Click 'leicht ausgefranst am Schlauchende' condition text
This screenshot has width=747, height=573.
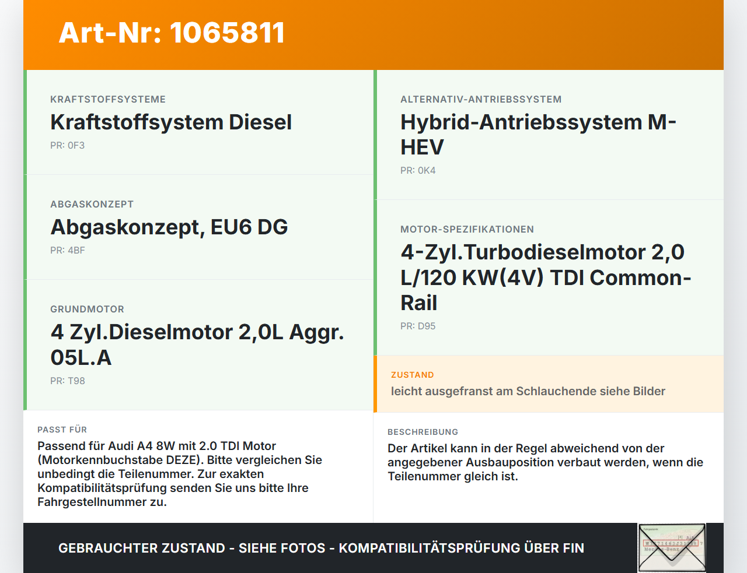528,391
